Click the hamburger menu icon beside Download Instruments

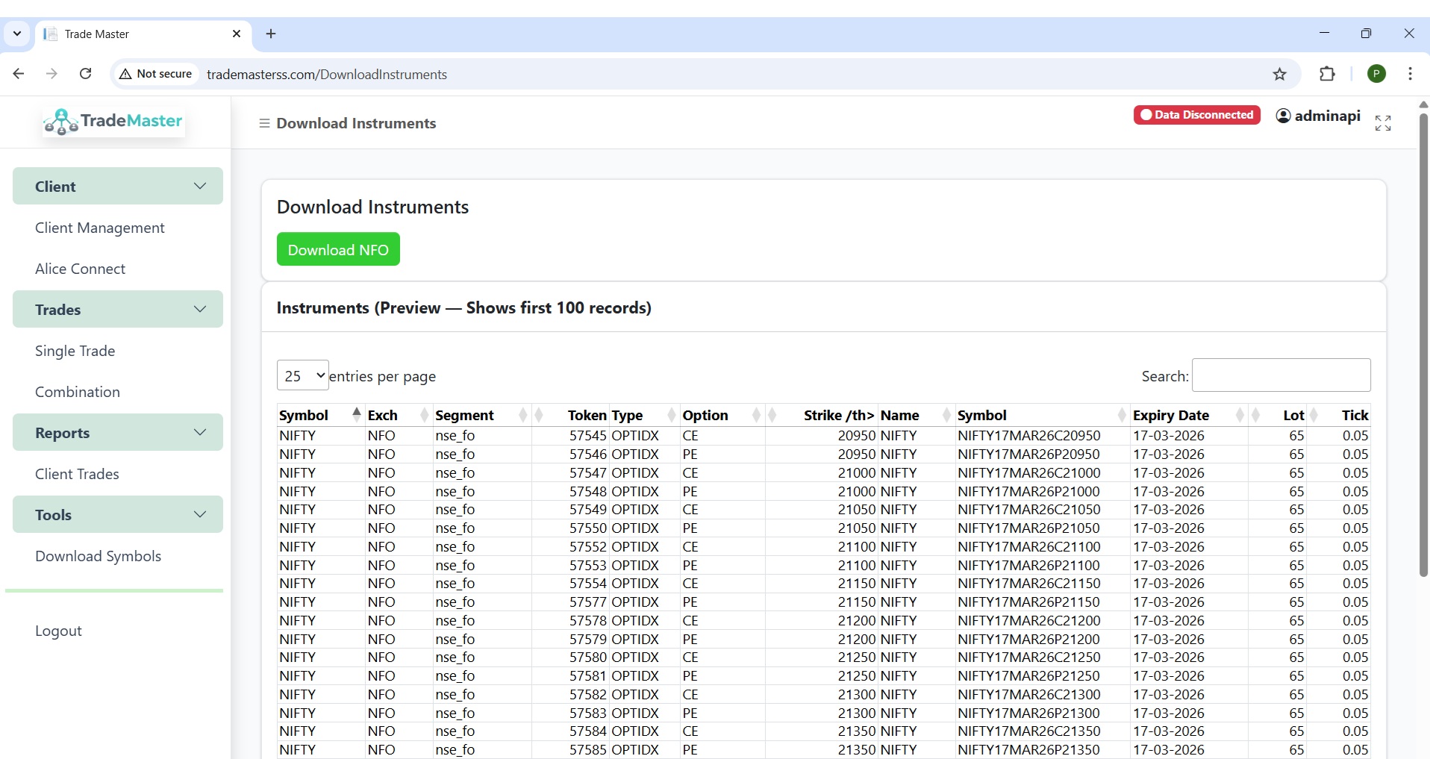263,123
